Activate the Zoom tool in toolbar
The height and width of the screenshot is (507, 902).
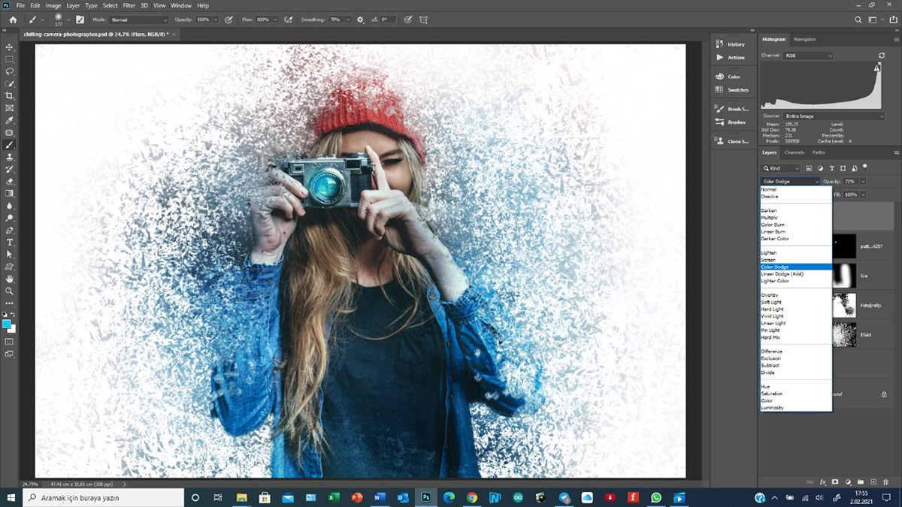(10, 291)
